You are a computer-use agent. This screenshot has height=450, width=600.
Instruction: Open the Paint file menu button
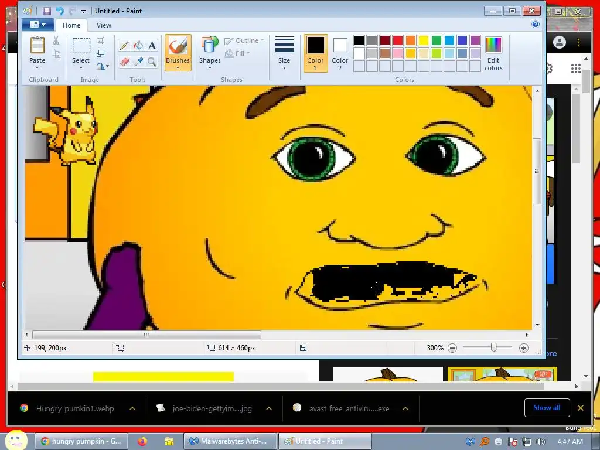pyautogui.click(x=37, y=25)
